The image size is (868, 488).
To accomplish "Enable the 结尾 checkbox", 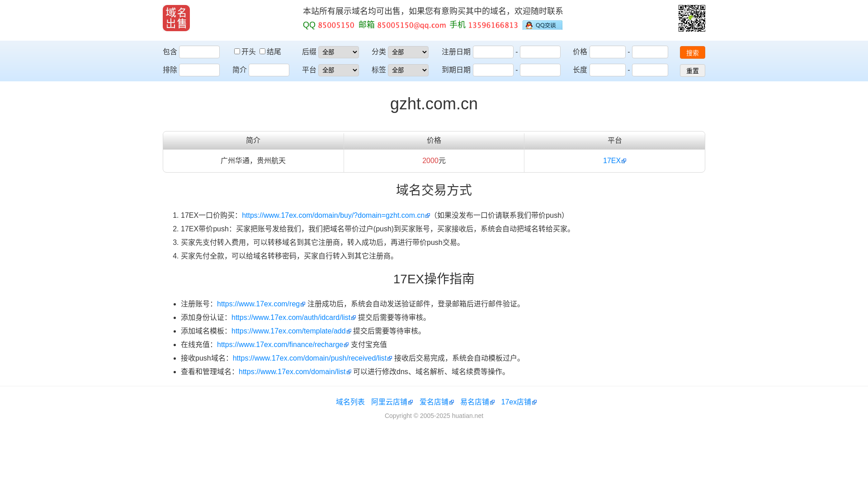I will (x=262, y=52).
